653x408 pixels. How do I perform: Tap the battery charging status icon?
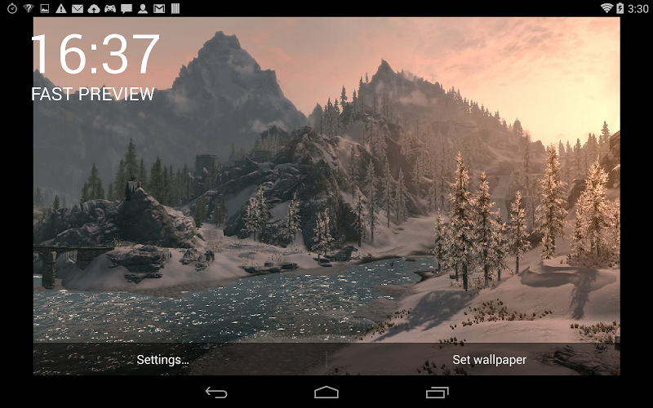point(620,8)
